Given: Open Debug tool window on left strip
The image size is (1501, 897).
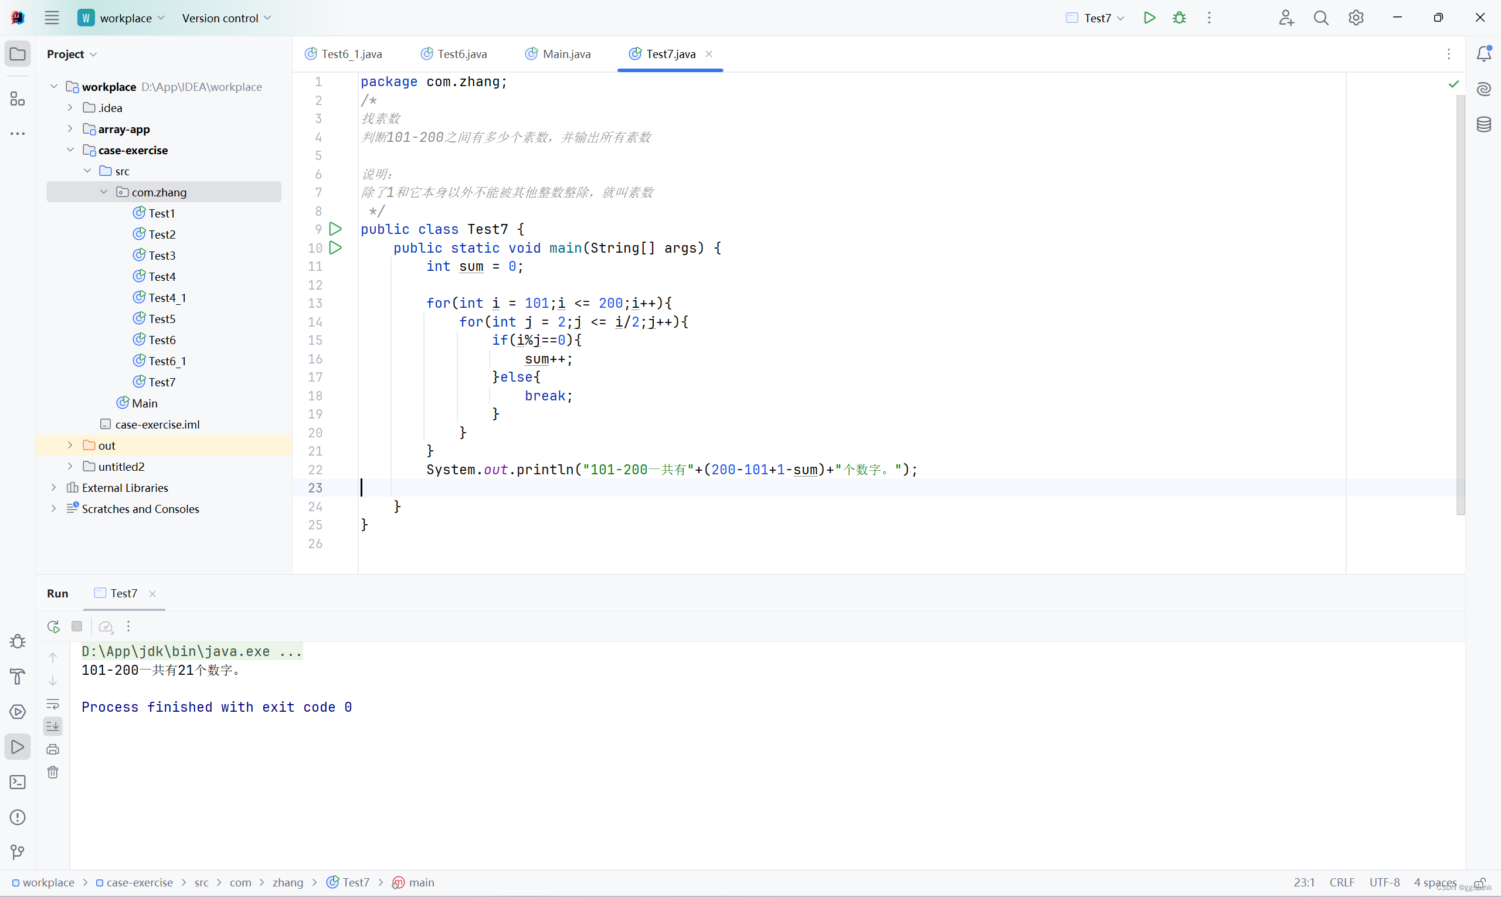Looking at the screenshot, I should 18,641.
